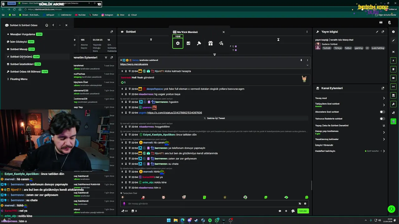Screen dimensions: 399x224
Task: Pop out the Kanal Eylemleri panel
Action: 383,88
